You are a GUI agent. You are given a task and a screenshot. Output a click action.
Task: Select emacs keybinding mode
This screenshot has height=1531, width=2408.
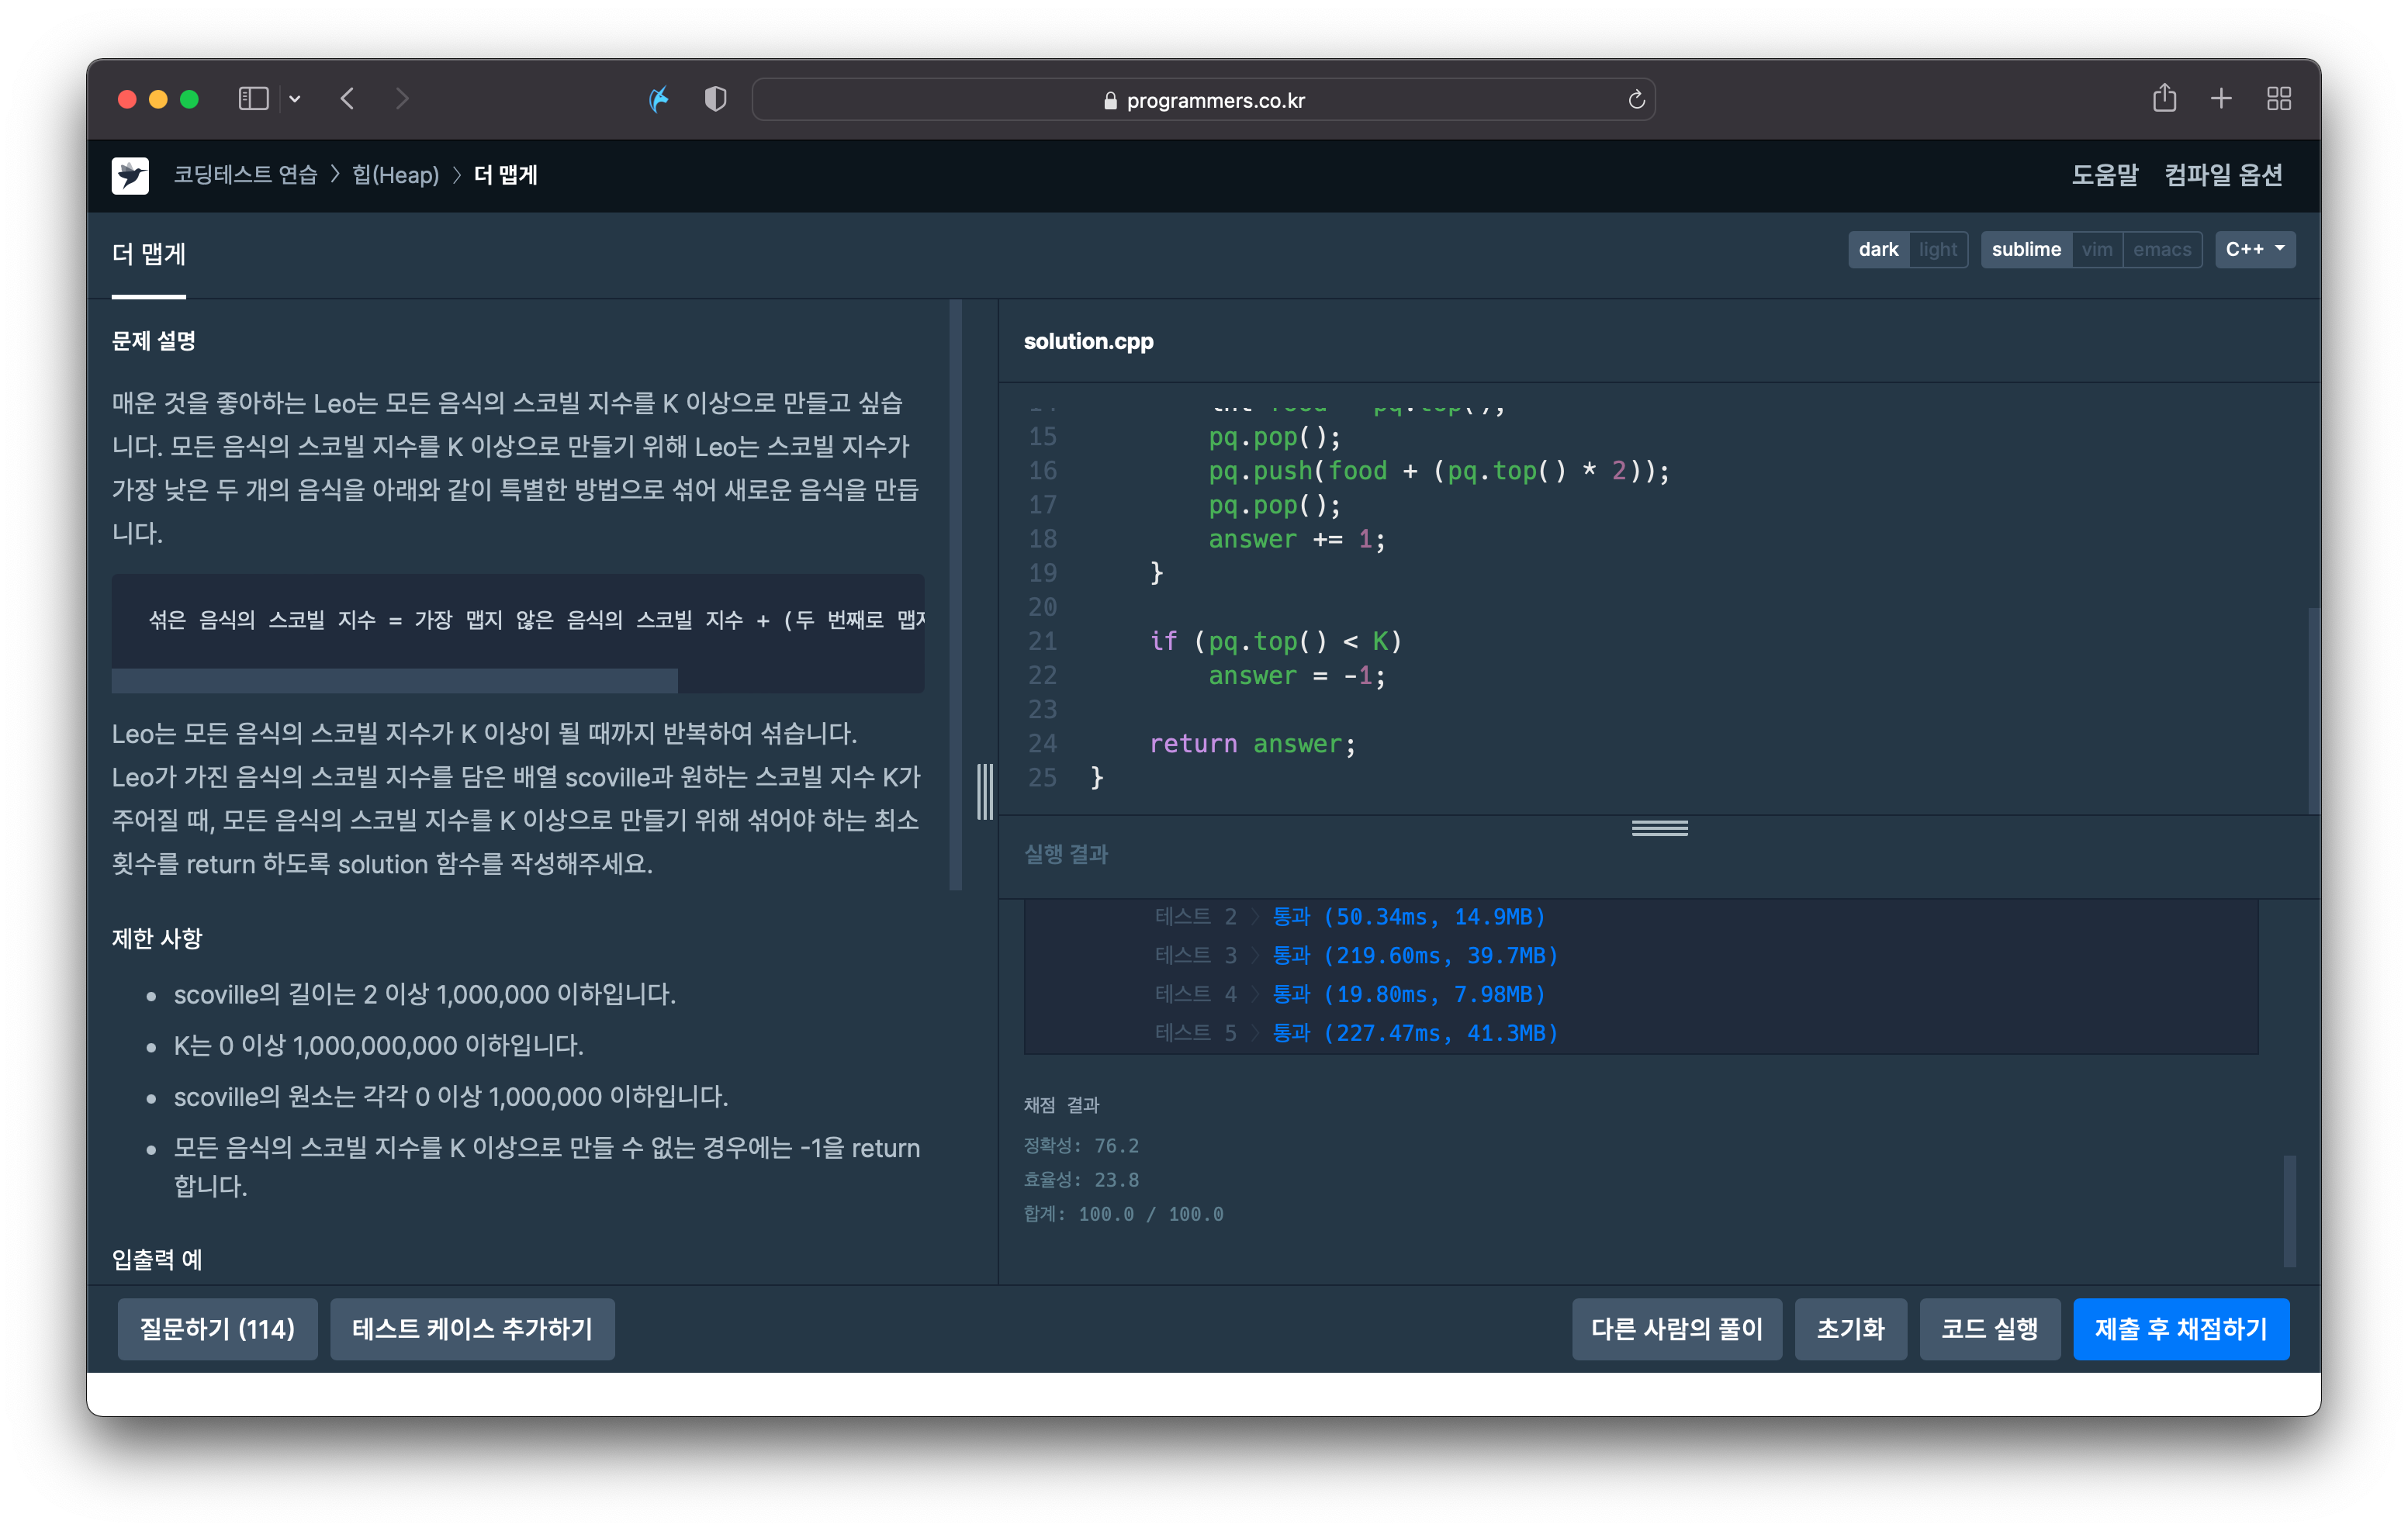pyautogui.click(x=2162, y=249)
